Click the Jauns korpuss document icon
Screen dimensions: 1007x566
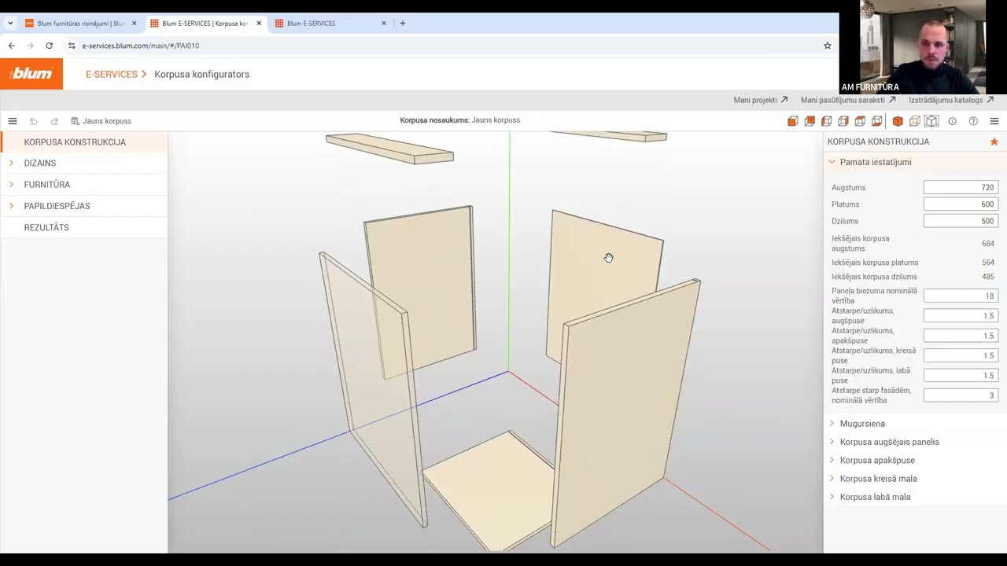[x=75, y=121]
